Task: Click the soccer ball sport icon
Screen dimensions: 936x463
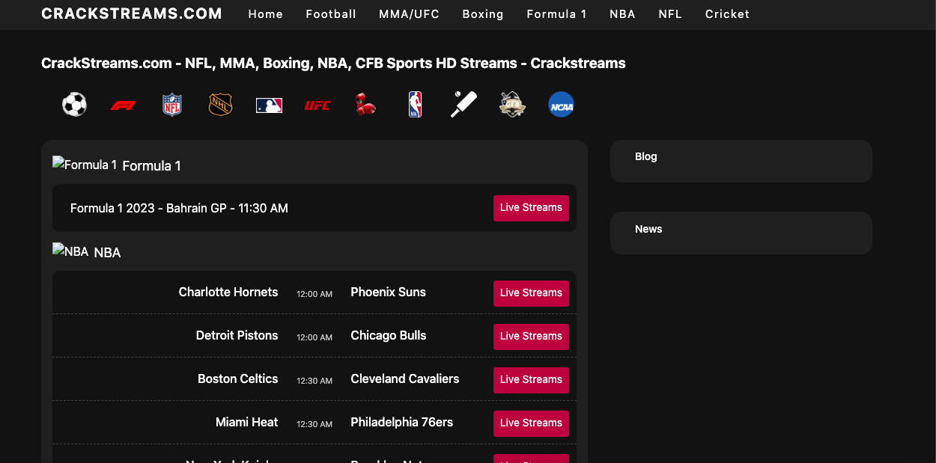Action: 74,105
